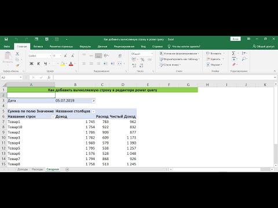Viewport: 278px width, 208px height.
Task: Apply the accounting number format icon
Action: [x=134, y=60]
